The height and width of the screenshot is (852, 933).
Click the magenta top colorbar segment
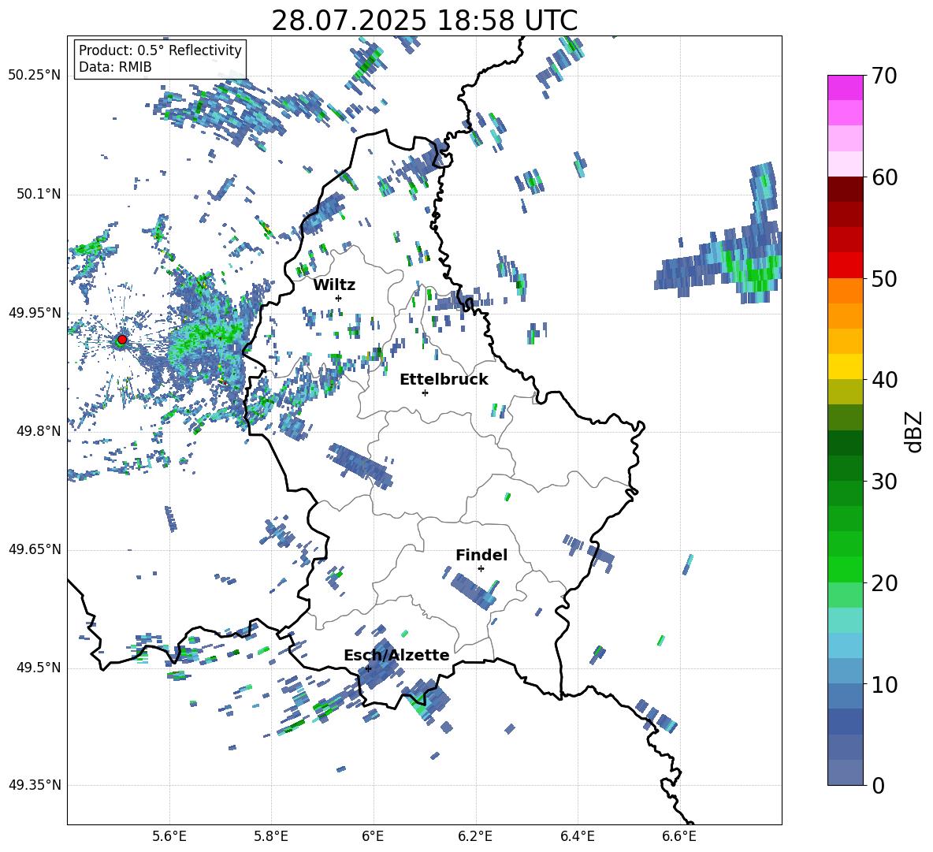[x=845, y=87]
